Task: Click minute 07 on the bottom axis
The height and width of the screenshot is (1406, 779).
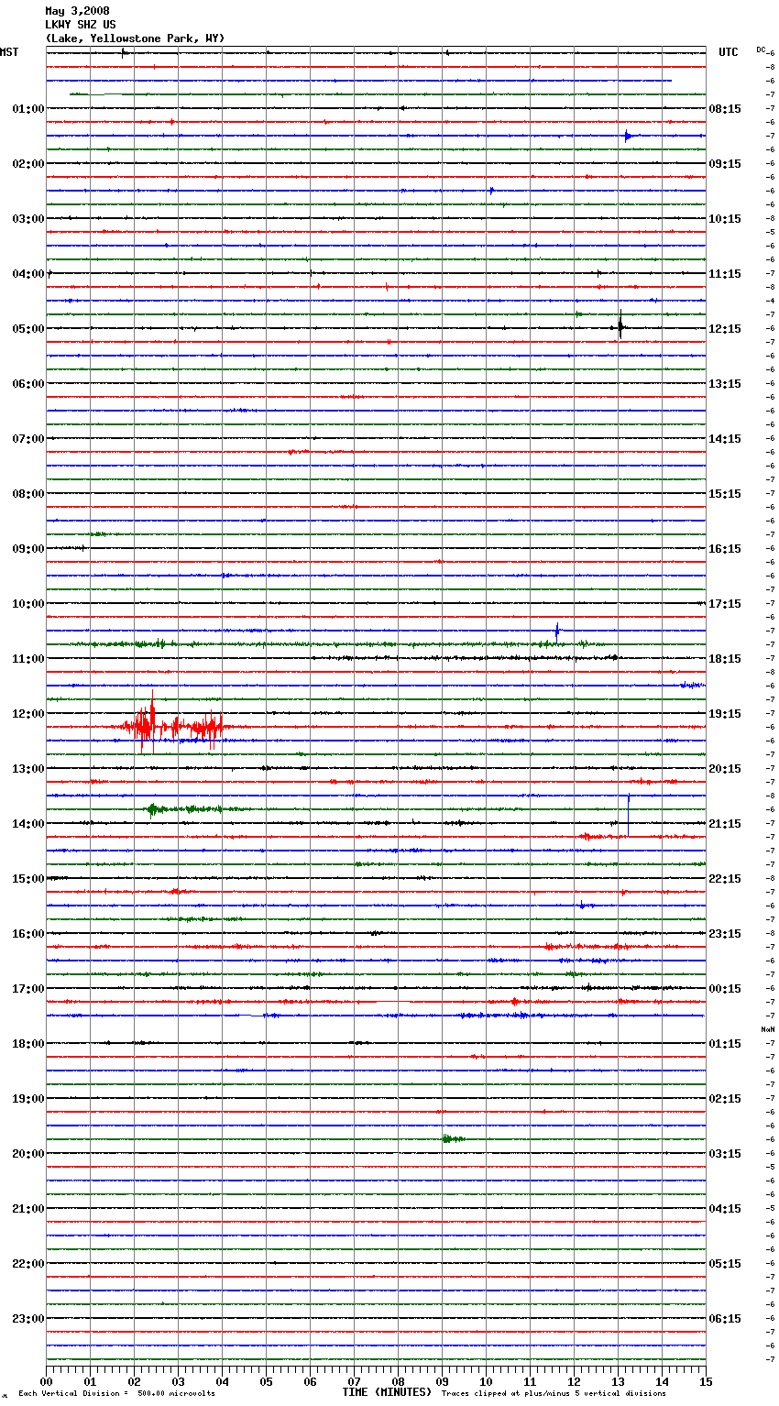Action: [x=354, y=1381]
